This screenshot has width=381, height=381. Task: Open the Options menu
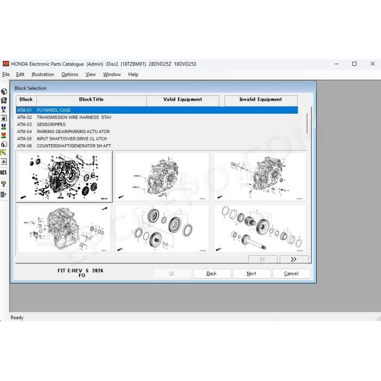coord(70,75)
